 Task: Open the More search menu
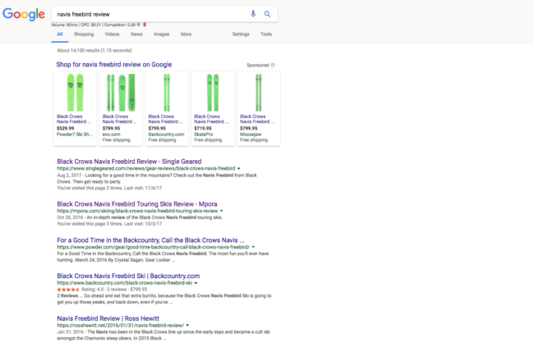point(186,34)
